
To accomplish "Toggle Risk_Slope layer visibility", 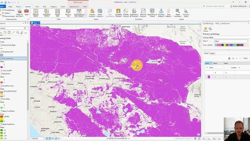I will pyautogui.click(x=1, y=99).
